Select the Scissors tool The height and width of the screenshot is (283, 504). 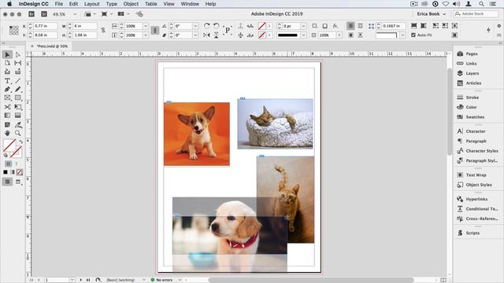coord(7,107)
